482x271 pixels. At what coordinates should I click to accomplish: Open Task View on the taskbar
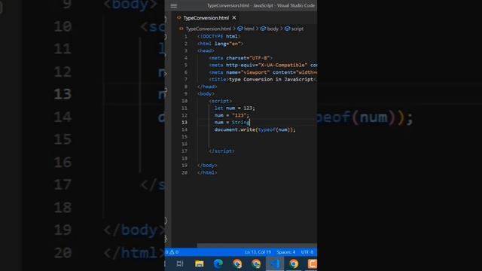180,263
